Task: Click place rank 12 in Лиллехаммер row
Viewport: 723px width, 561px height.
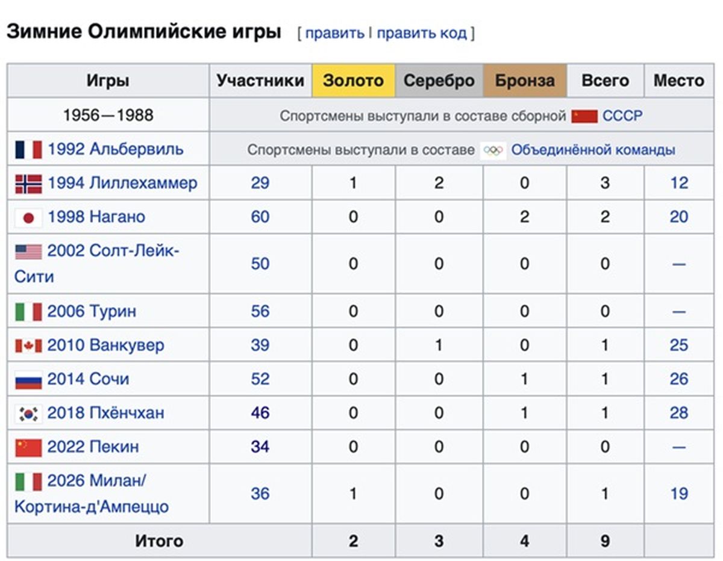Action: pos(679,183)
